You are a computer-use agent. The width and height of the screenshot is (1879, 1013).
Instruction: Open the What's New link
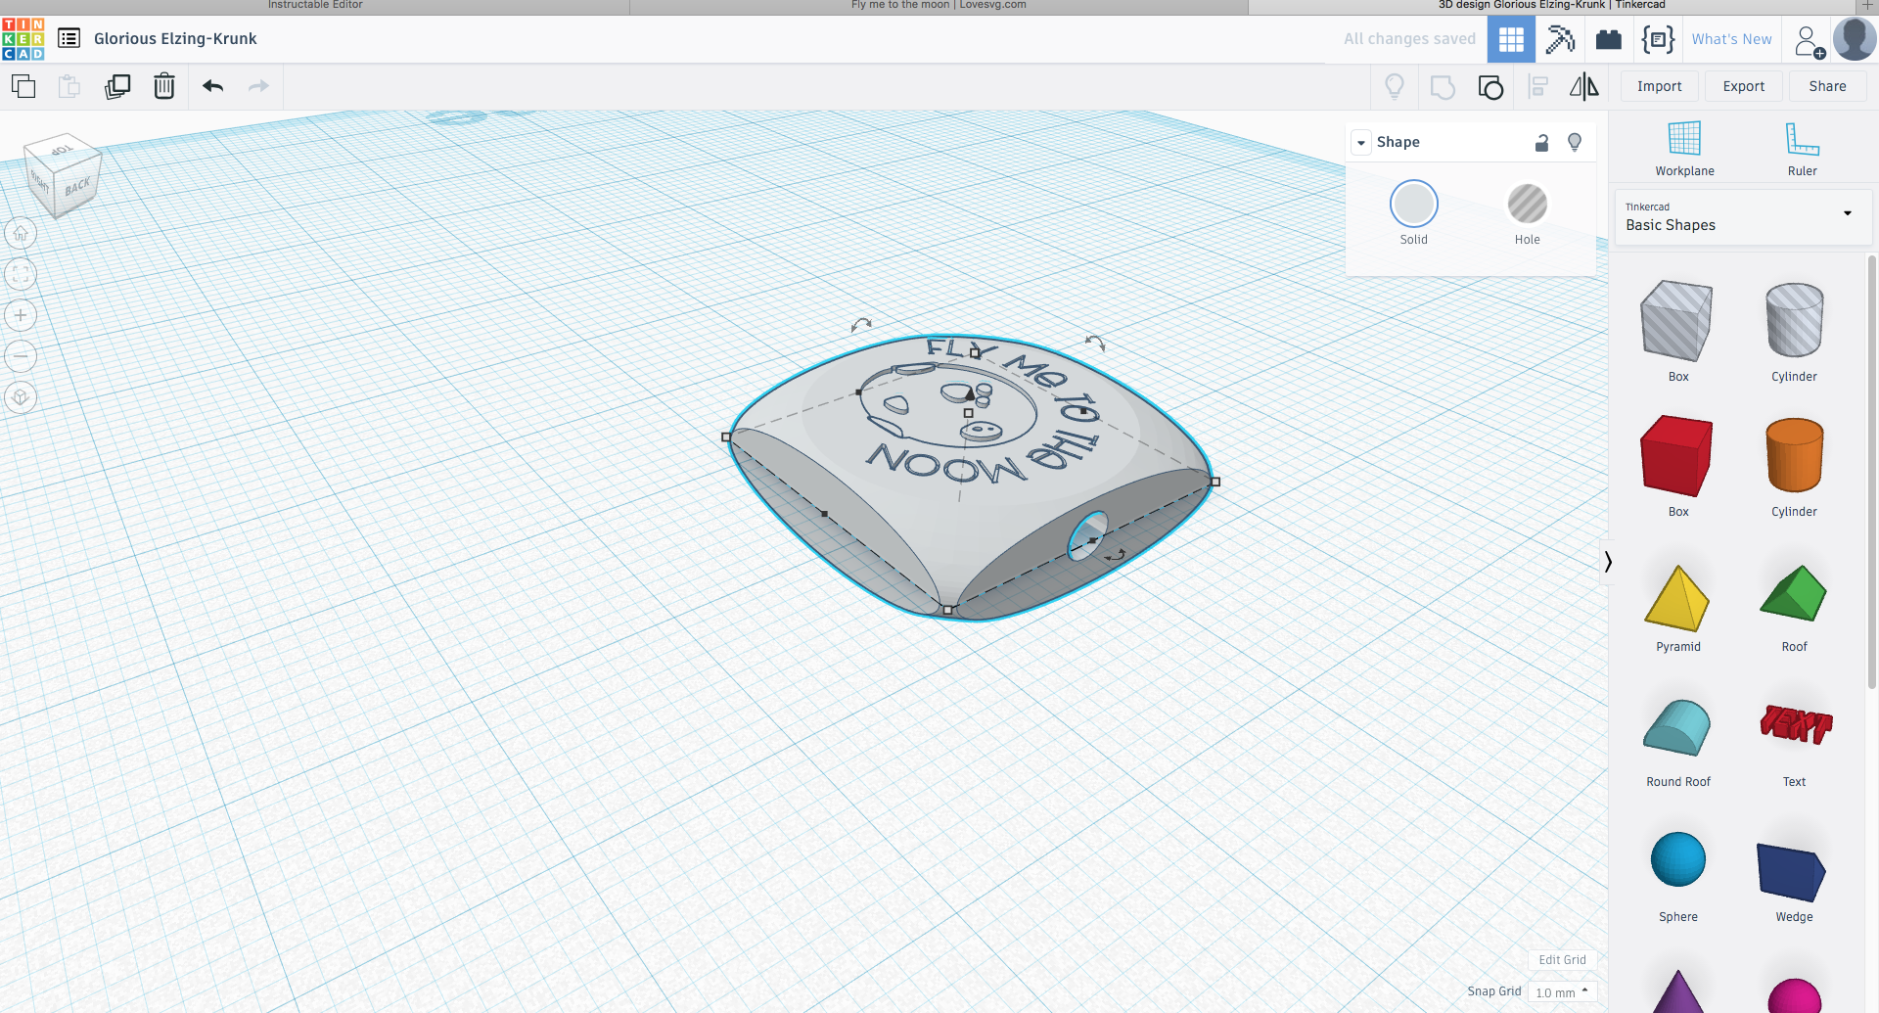1731,39
